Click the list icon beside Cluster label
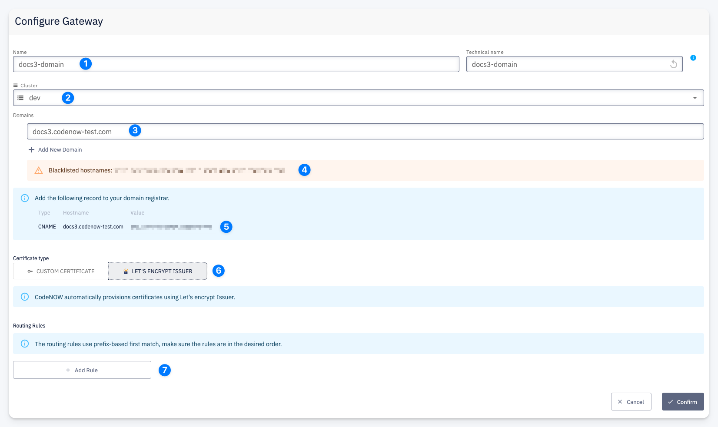Viewport: 718px width, 427px height. point(16,86)
